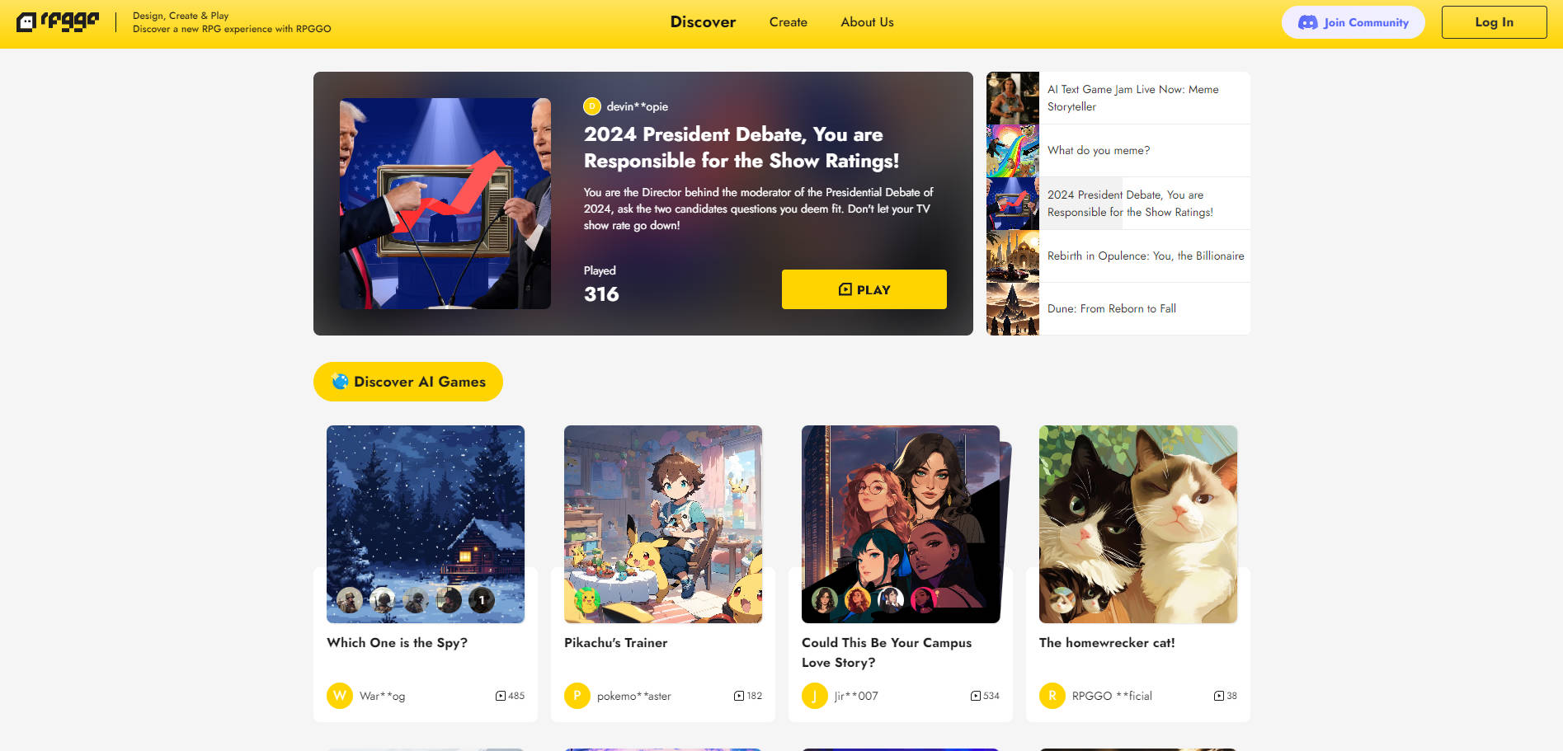The image size is (1563, 751).
Task: Open The homewrecker cat! game card image
Action: click(1138, 524)
